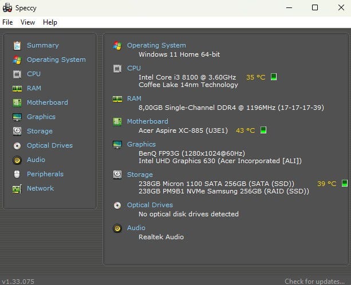Open the Motherboard icon in sidebar
The width and height of the screenshot is (351, 285).
coord(17,102)
